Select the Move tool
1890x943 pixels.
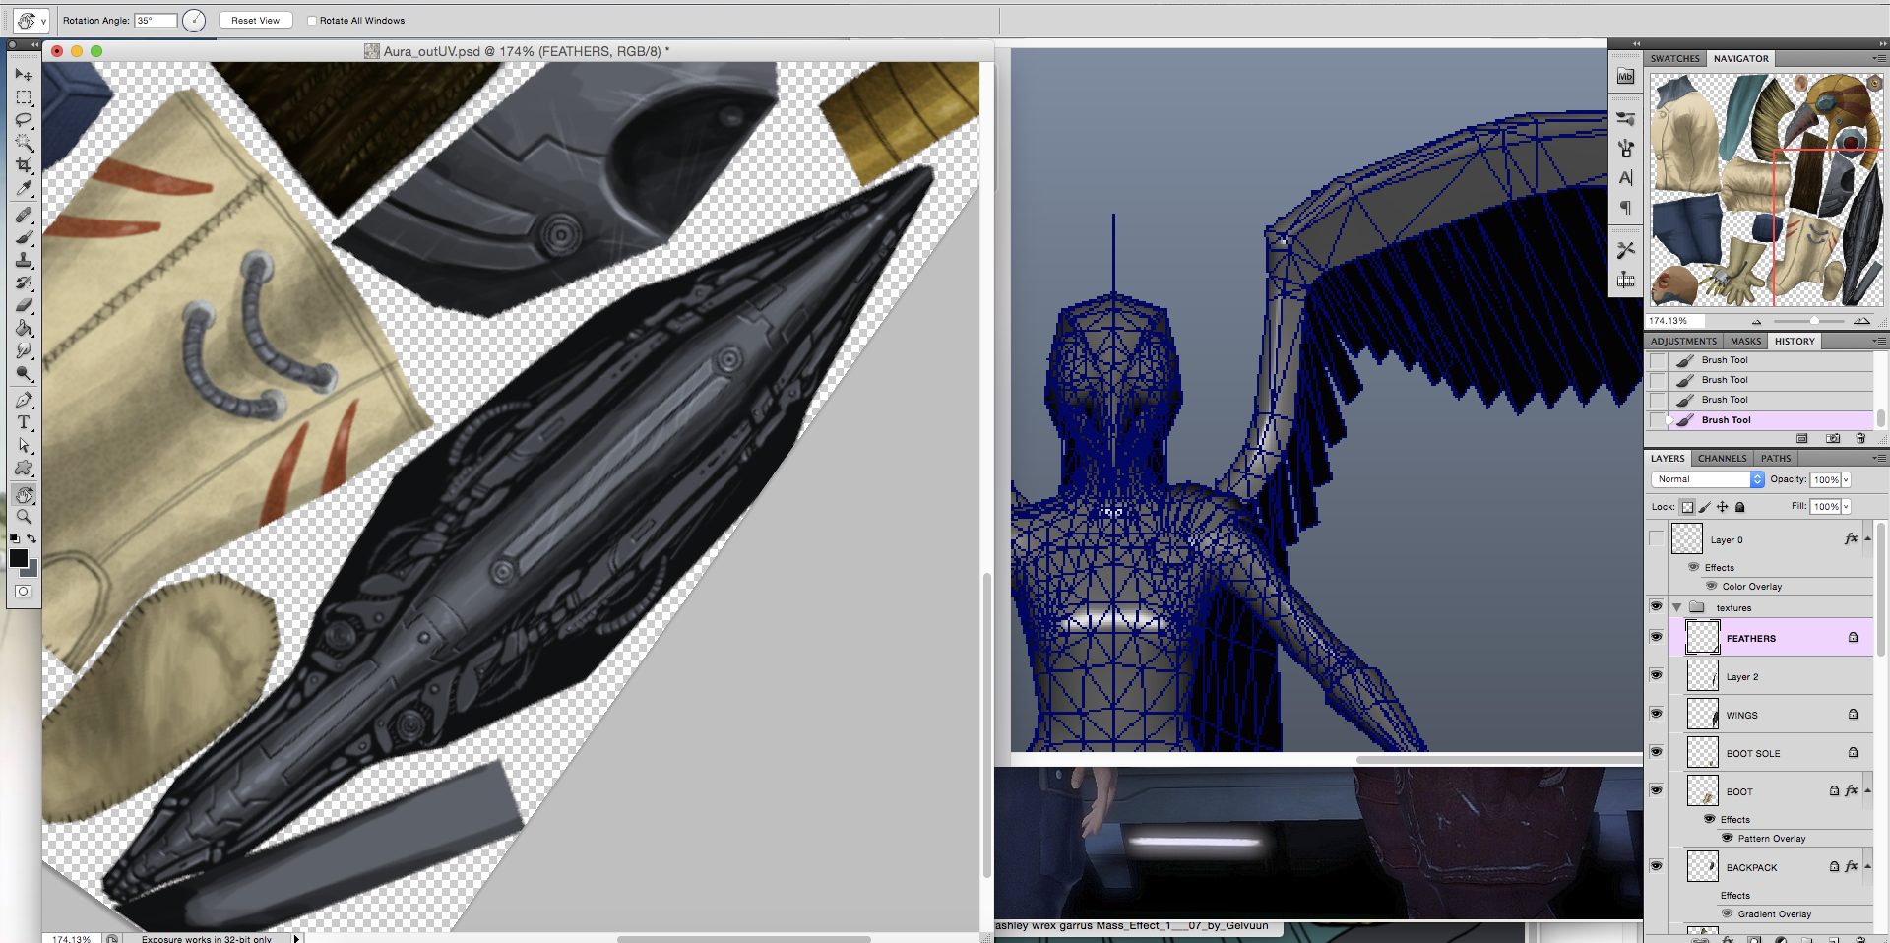point(24,75)
